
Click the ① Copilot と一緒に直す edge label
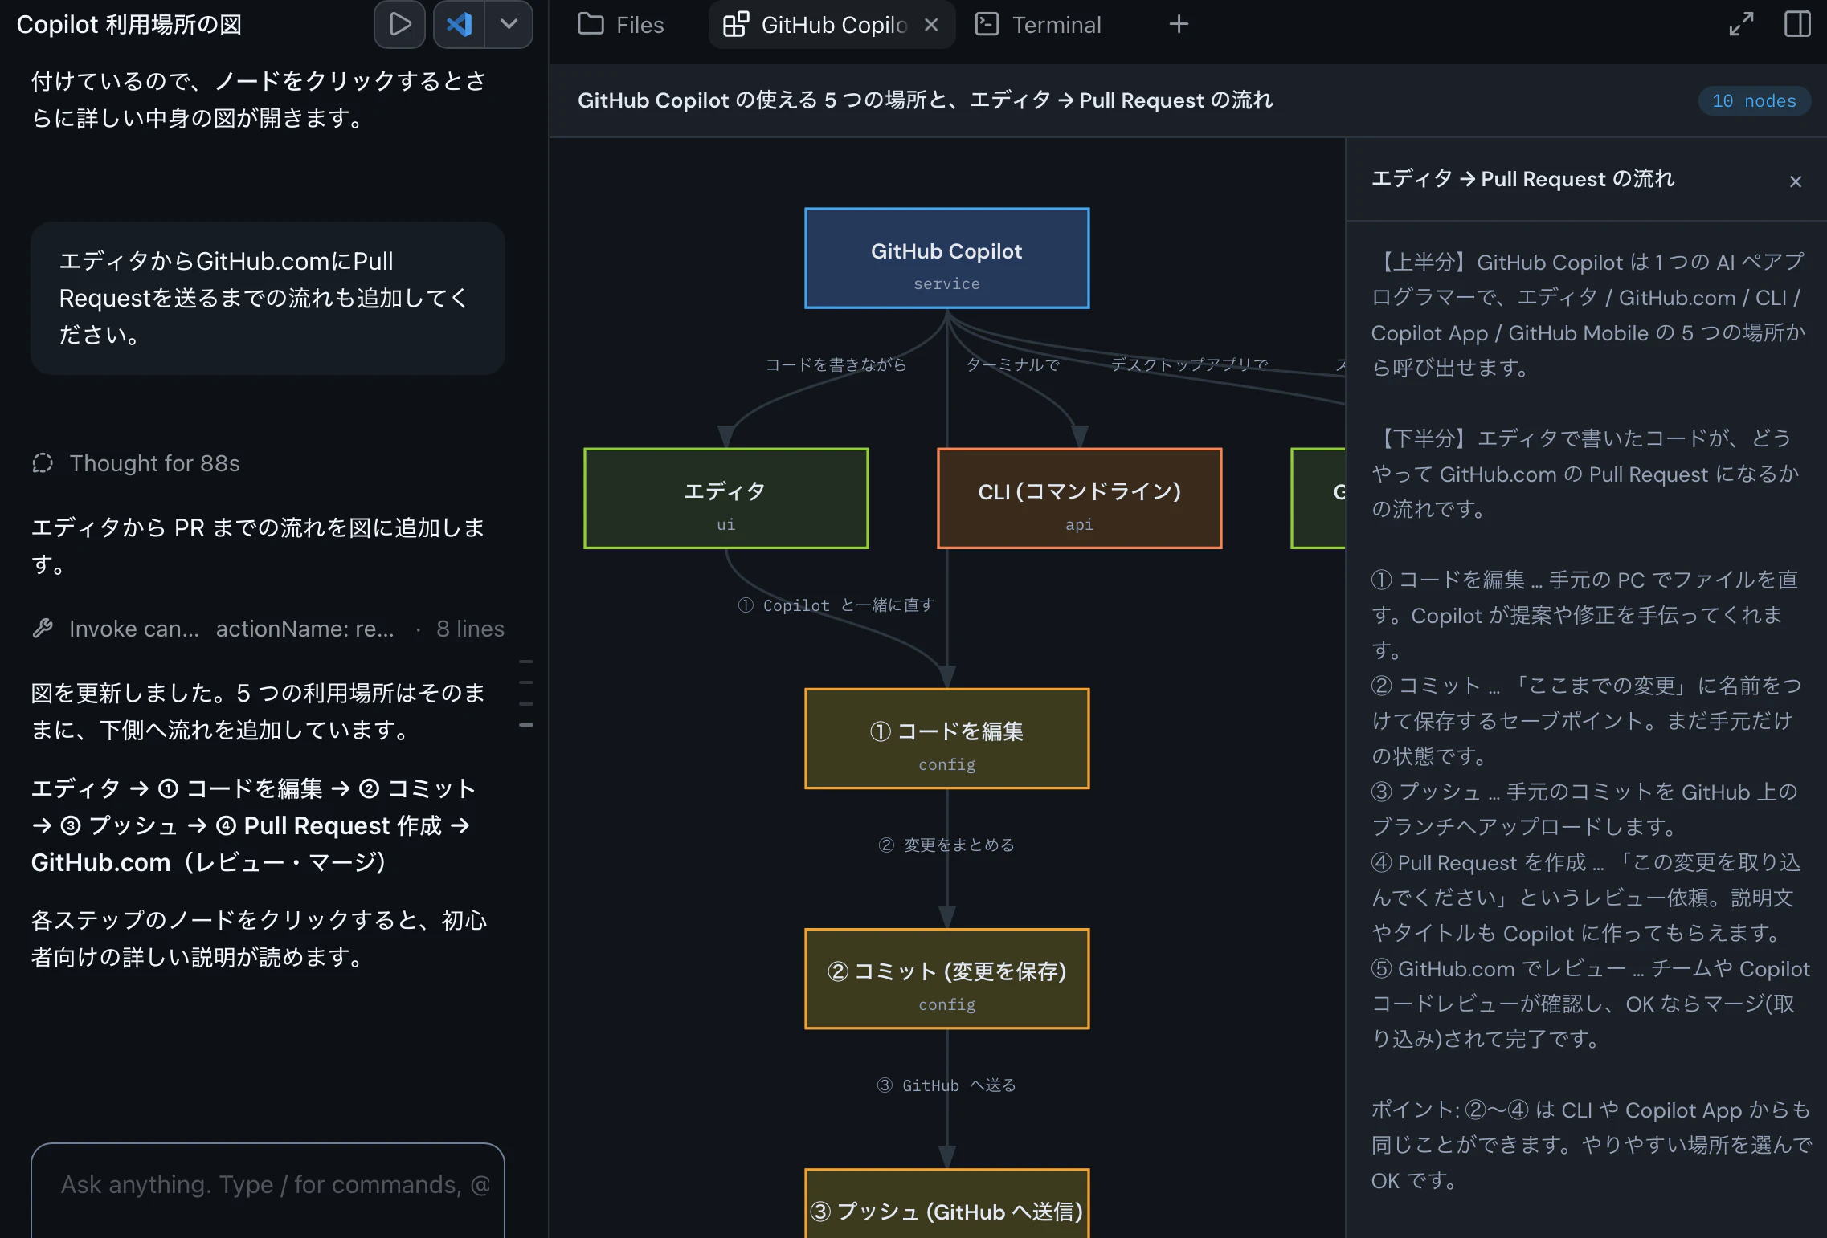(x=836, y=605)
